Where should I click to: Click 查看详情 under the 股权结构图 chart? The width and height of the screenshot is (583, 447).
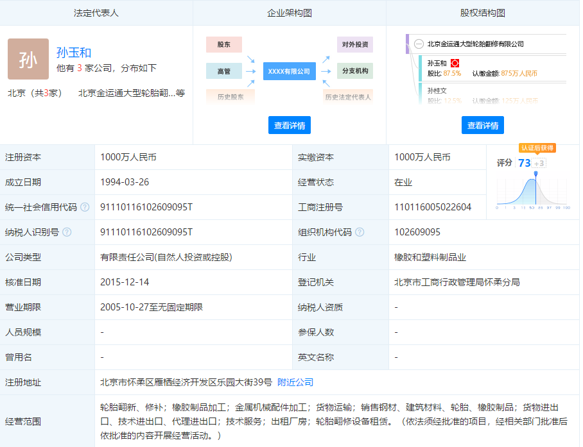pyautogui.click(x=483, y=125)
